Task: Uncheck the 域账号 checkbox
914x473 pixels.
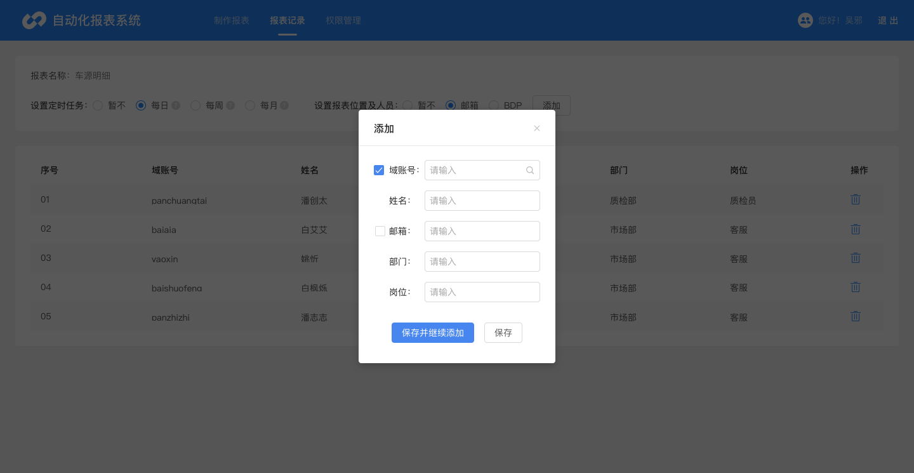Action: click(x=379, y=170)
